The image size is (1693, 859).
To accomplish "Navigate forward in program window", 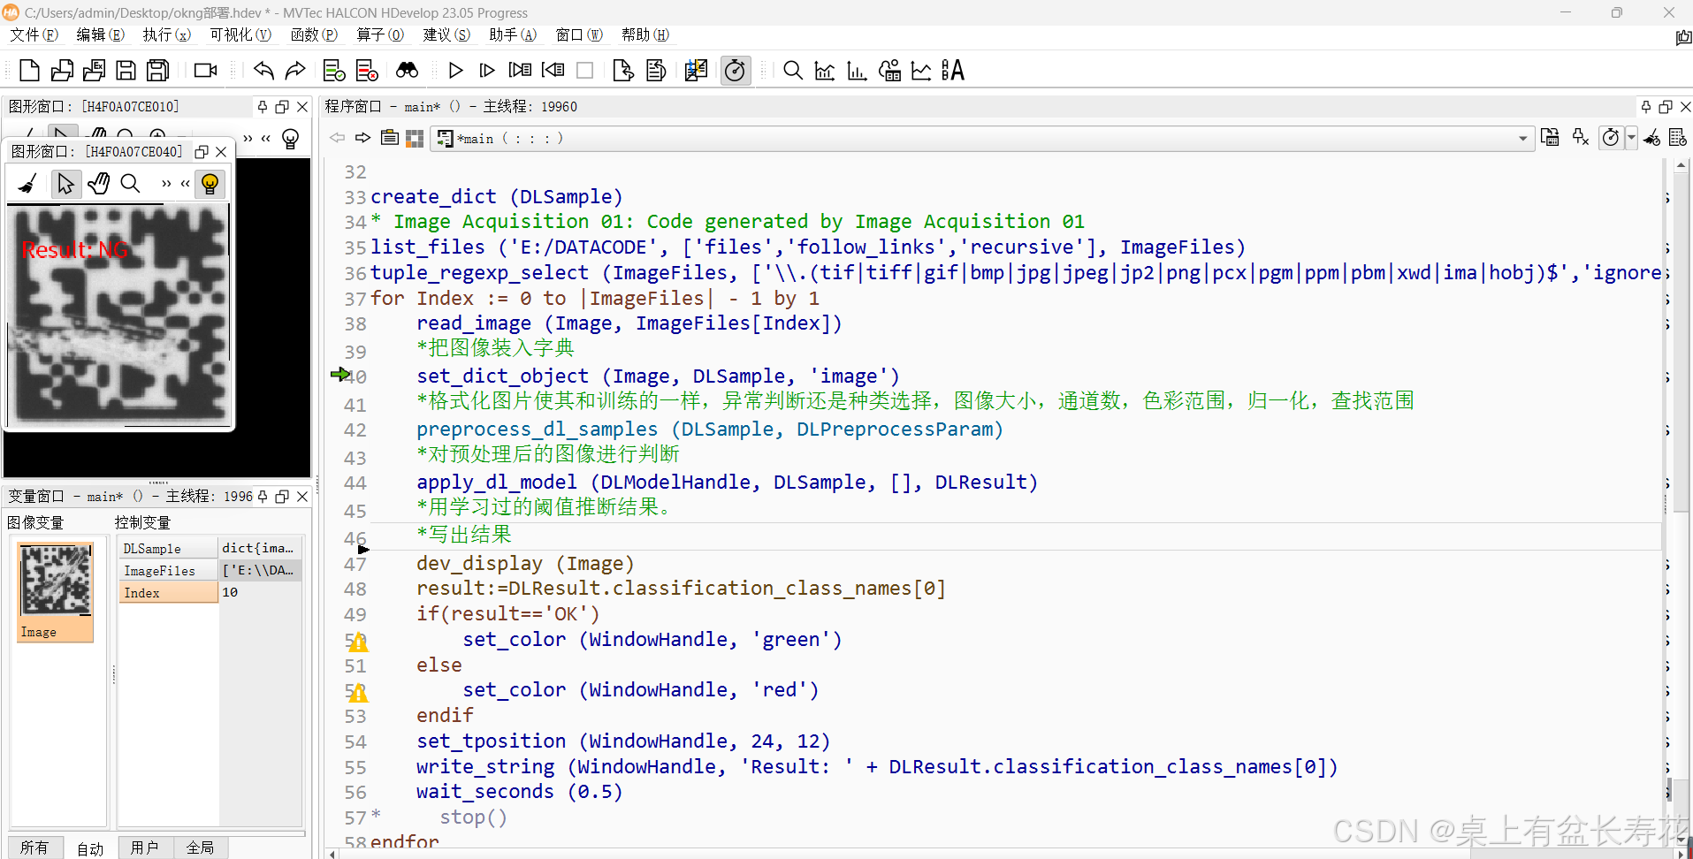I will (362, 138).
